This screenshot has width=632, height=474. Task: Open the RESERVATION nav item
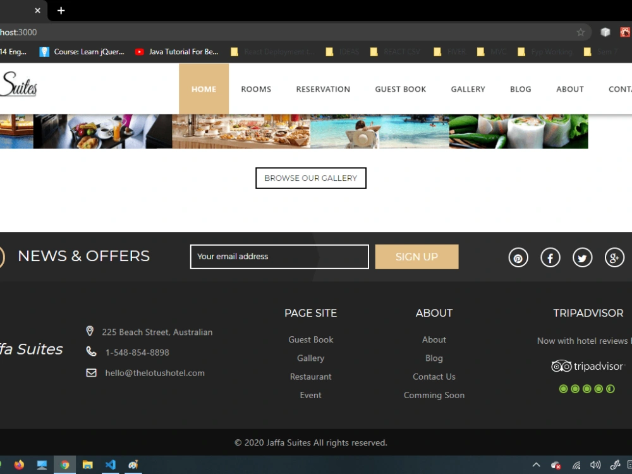(x=323, y=89)
